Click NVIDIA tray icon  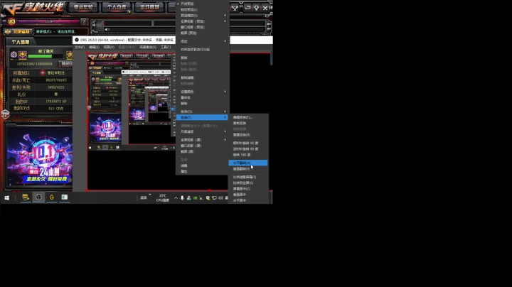pos(196,198)
